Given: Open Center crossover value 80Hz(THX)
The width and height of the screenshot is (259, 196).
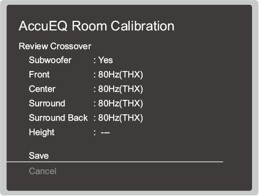Looking at the screenshot, I should click(x=121, y=89).
